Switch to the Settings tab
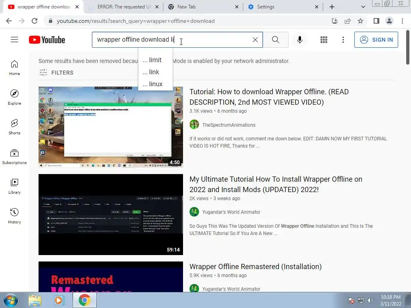 tap(283, 7)
